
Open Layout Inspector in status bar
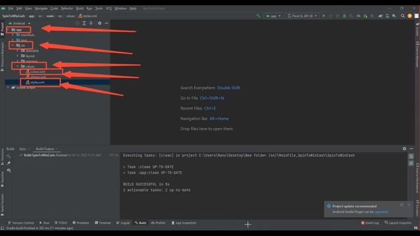point(398,223)
